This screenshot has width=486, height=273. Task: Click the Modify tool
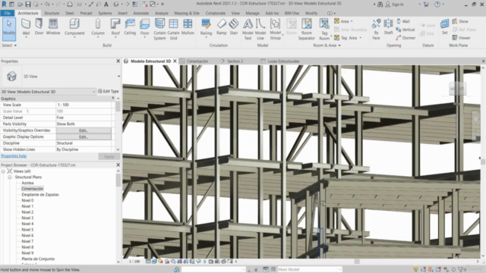point(9,29)
